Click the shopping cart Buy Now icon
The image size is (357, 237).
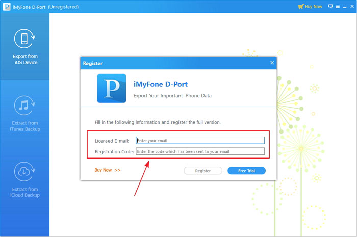[301, 6]
